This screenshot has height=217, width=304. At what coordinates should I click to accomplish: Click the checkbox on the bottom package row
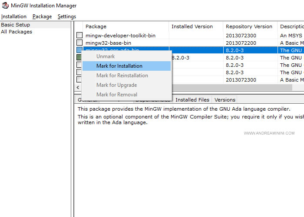[x=79, y=79]
